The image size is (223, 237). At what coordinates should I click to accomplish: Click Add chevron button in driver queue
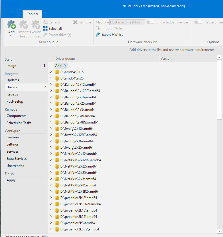[x=61, y=66]
